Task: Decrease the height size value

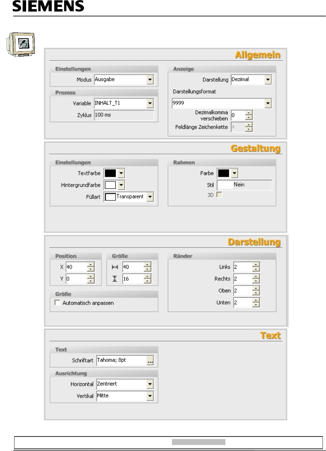Action: (x=147, y=281)
